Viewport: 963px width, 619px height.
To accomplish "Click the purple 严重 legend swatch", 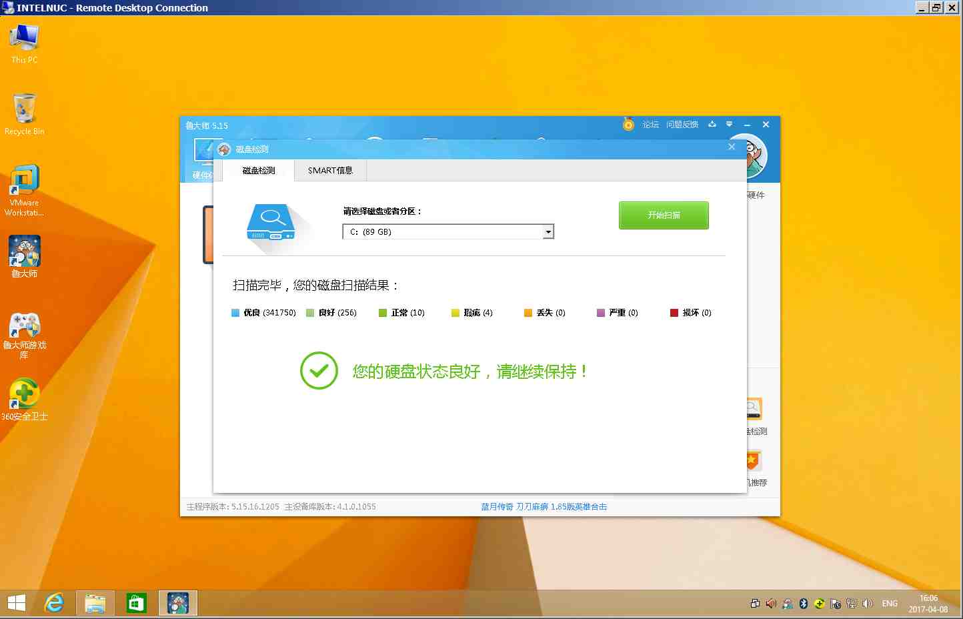I will pyautogui.click(x=601, y=313).
